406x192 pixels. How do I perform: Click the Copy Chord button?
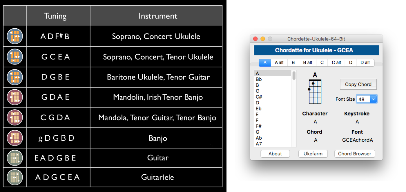(358, 84)
